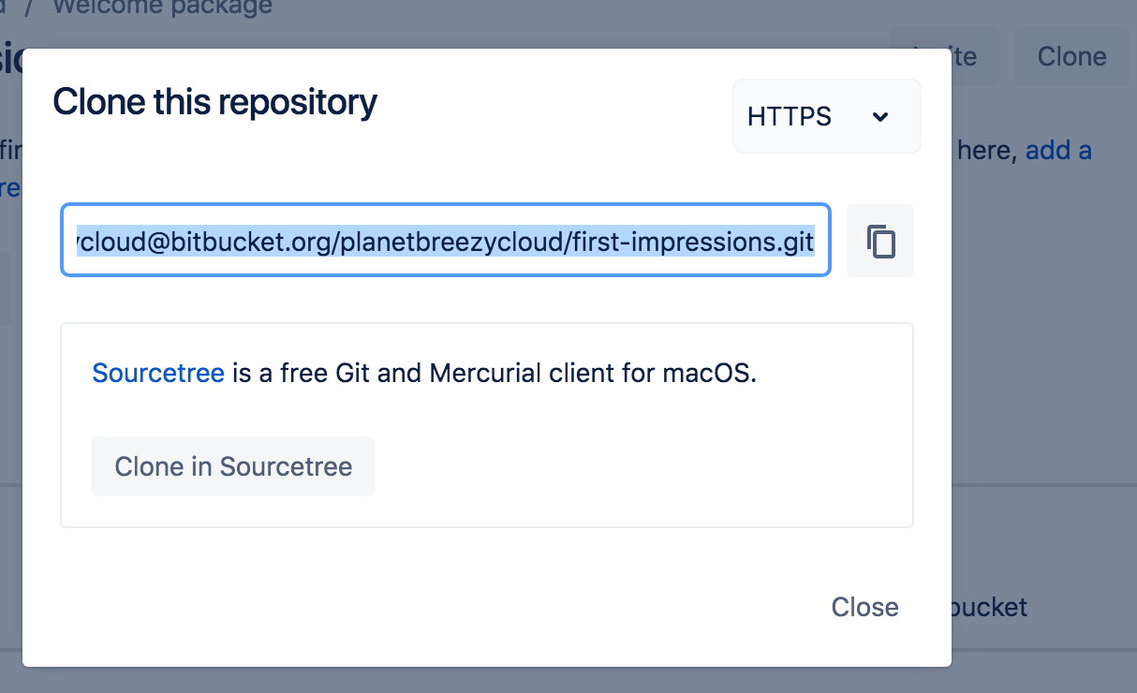Screen dimensions: 1137x693
Task: Click the Close text button at dialog bottom
Action: (864, 607)
